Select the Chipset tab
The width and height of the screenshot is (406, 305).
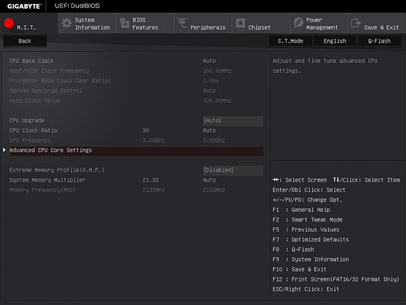pos(261,23)
